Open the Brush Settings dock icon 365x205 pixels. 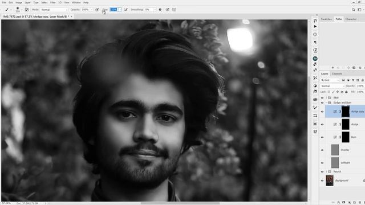click(315, 108)
